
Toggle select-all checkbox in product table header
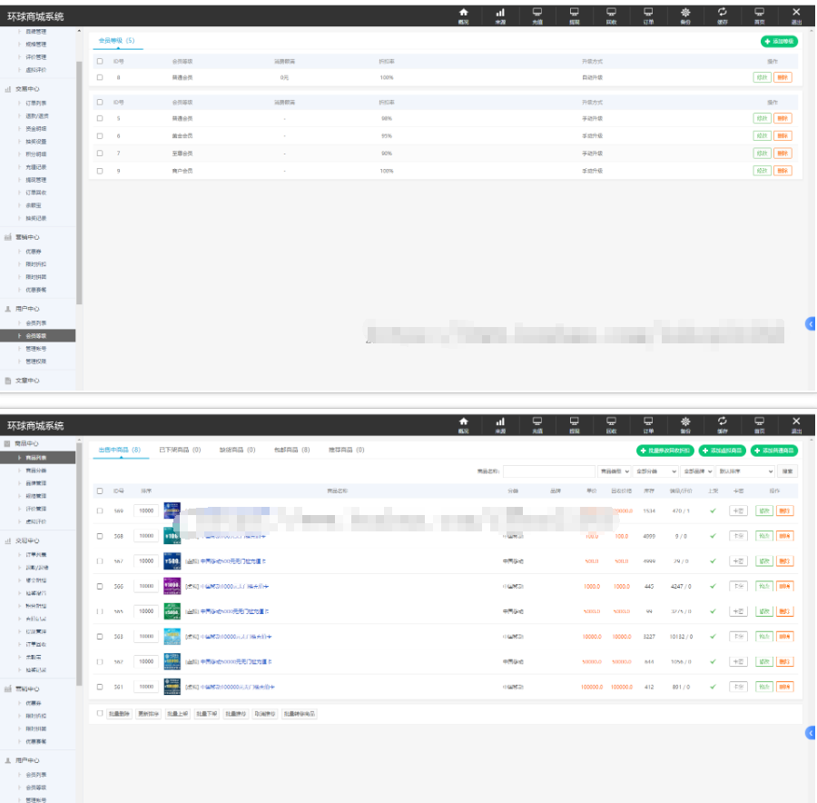click(100, 491)
